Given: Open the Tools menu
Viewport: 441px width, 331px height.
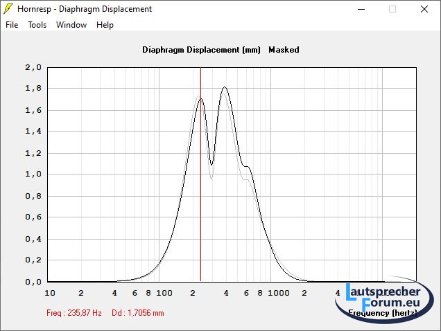Looking at the screenshot, I should click(x=37, y=25).
